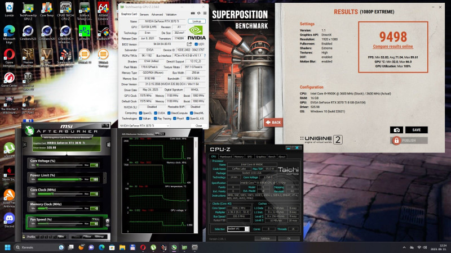451x253 pixels.
Task: Open uTorrent desktop shortcut
Action: click(x=9, y=150)
